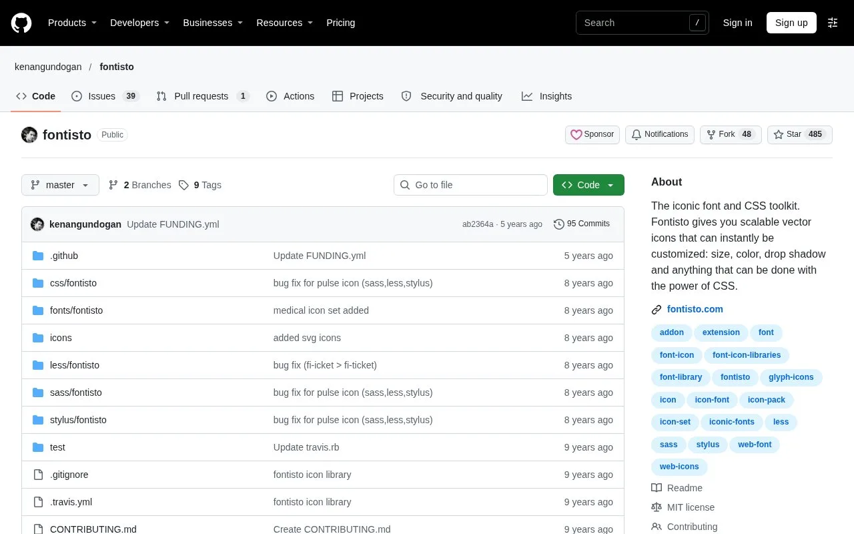The height and width of the screenshot is (534, 854).
Task: Click the Sponsor heart button
Action: [x=592, y=135]
